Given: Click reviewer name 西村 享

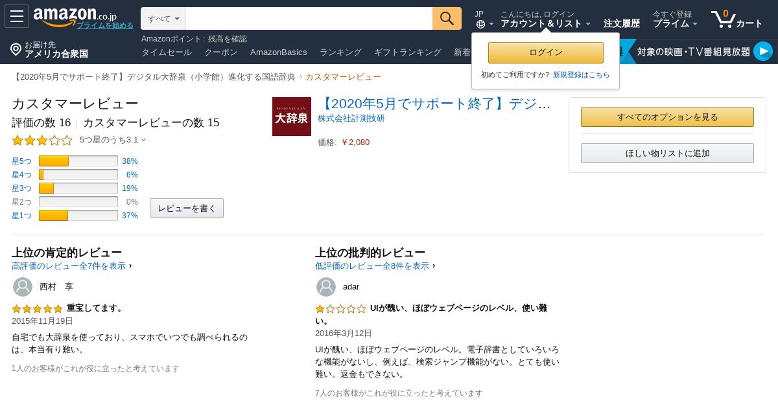Looking at the screenshot, I should pos(56,287).
